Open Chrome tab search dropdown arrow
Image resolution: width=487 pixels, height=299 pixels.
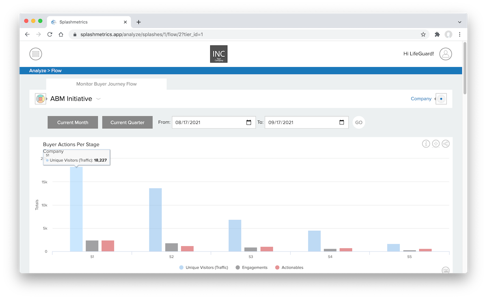click(x=460, y=22)
